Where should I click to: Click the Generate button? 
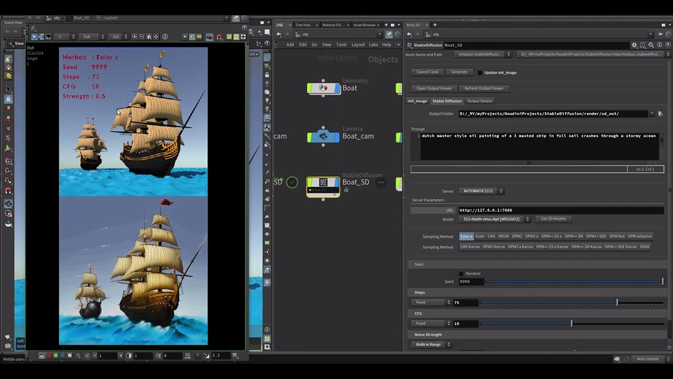458,72
